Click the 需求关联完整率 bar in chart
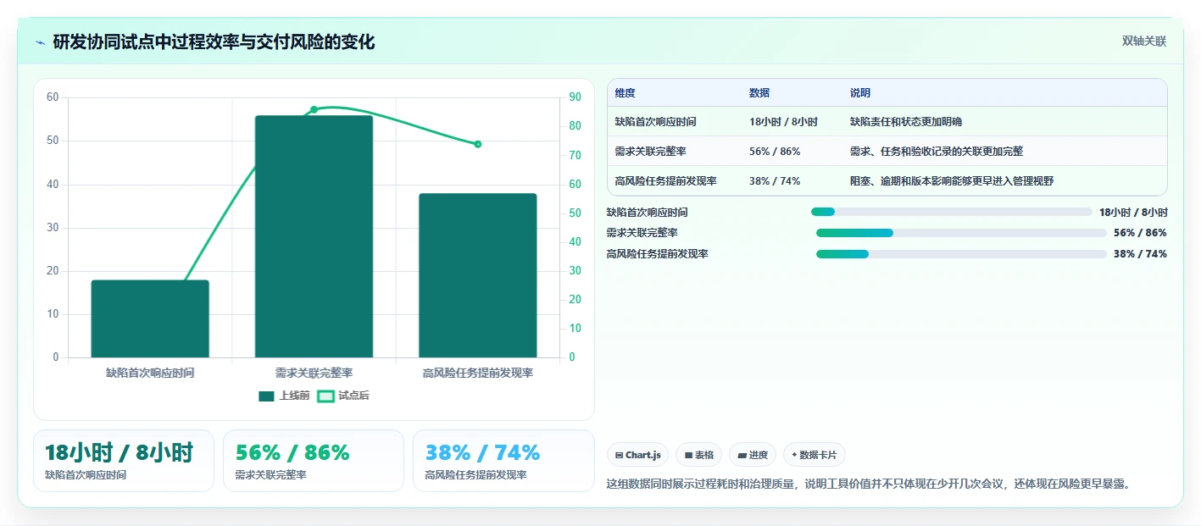The image size is (1201, 526). tap(314, 236)
